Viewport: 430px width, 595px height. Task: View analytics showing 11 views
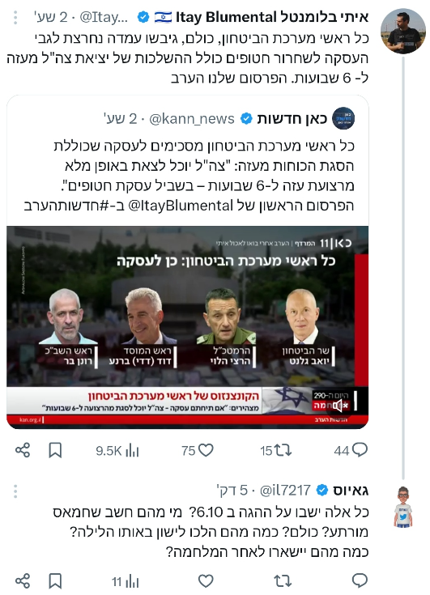click(x=126, y=581)
